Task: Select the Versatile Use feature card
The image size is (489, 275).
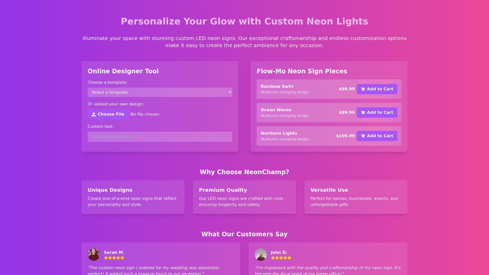Action: [x=356, y=197]
